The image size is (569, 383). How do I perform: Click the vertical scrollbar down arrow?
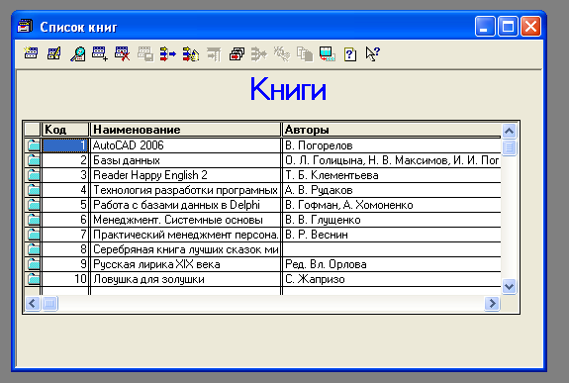coord(509,287)
